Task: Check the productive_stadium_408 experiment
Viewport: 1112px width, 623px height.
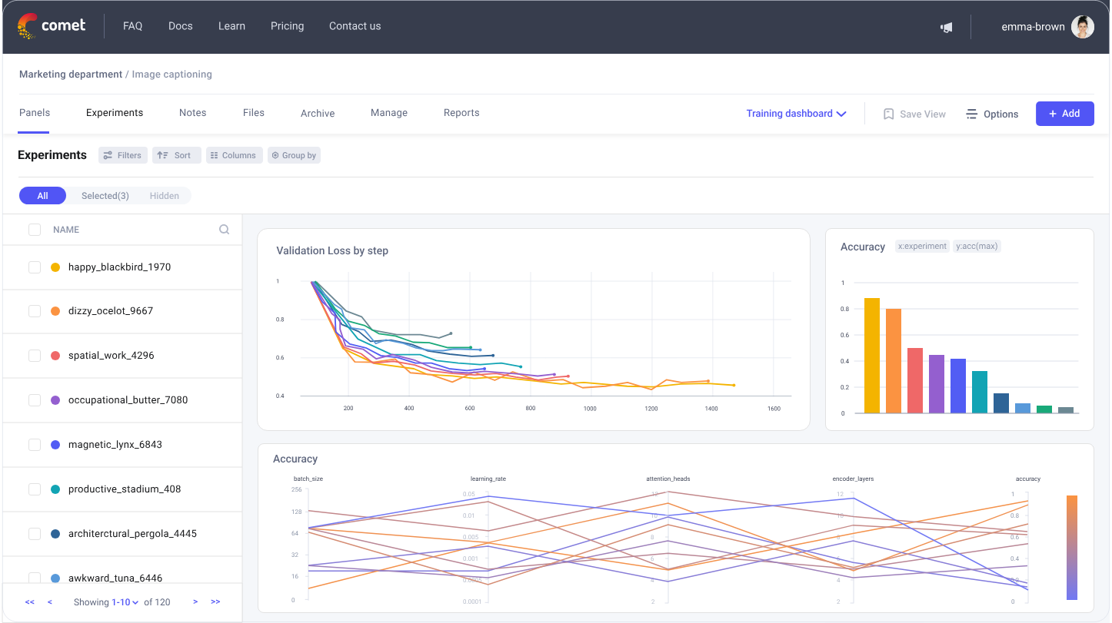Action: [35, 489]
